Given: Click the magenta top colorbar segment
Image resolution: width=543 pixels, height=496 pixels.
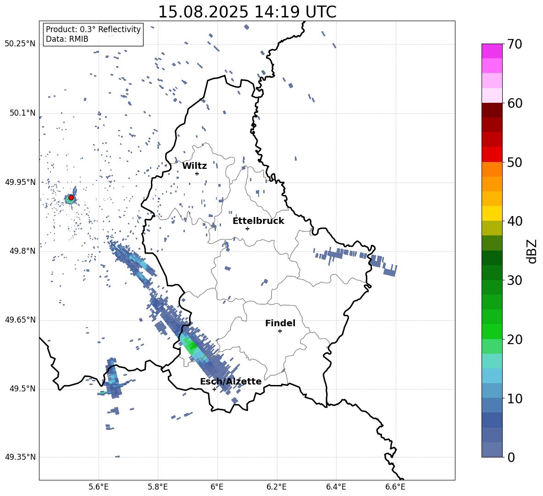Looking at the screenshot, I should pos(492,51).
